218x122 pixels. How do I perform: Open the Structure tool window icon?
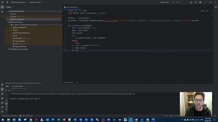point(2,12)
